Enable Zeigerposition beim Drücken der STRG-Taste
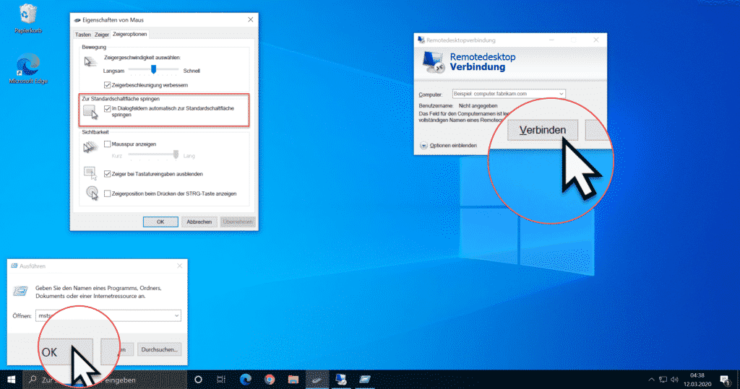Image resolution: width=740 pixels, height=389 pixels. coord(107,194)
